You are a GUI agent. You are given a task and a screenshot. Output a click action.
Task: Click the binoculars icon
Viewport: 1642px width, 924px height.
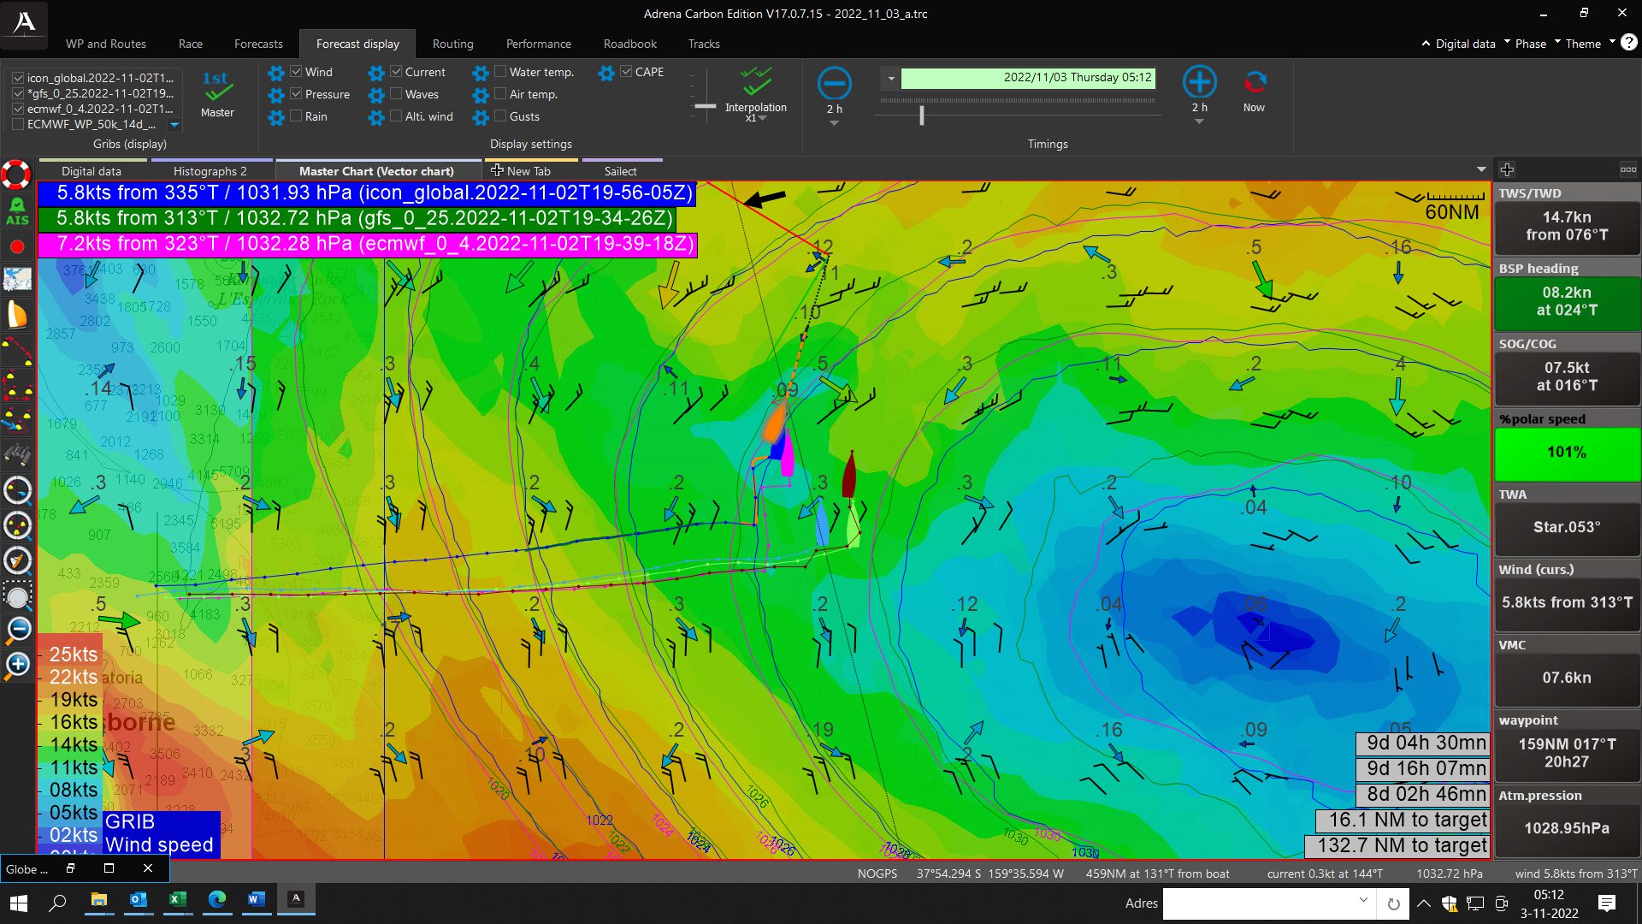pyautogui.click(x=16, y=454)
